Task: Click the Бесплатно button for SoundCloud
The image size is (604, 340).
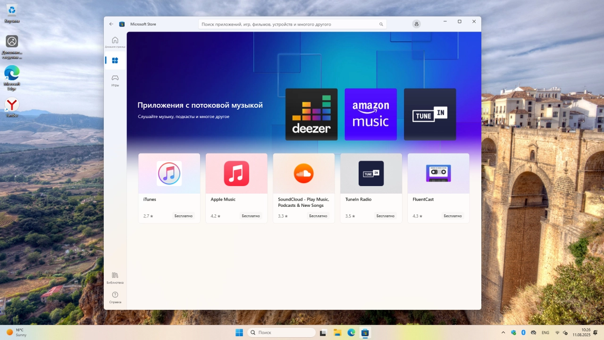Action: coord(318,216)
